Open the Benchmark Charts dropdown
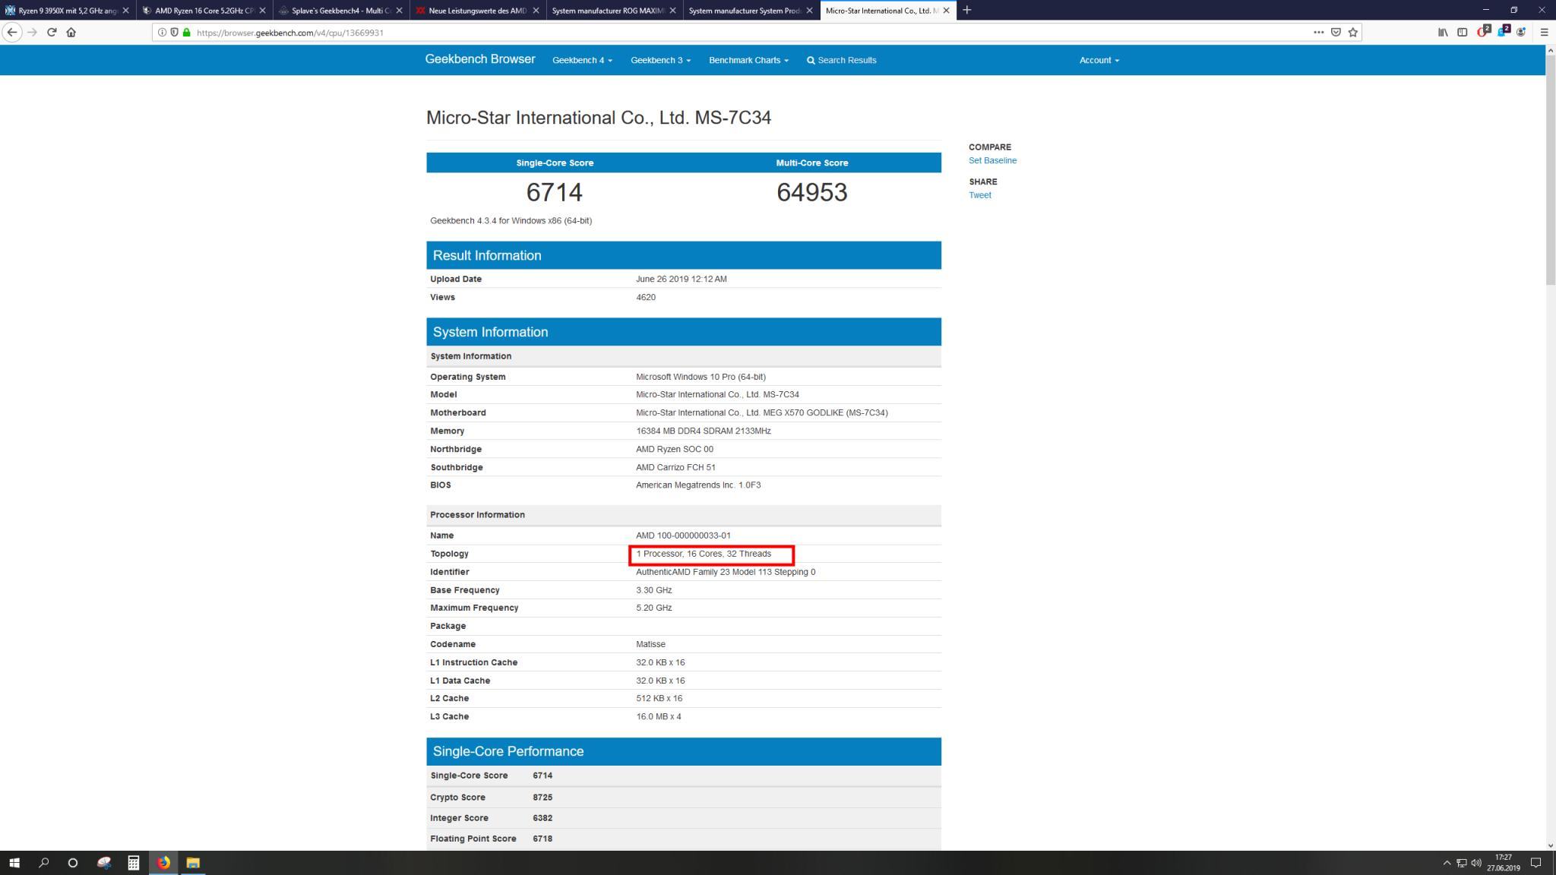 click(x=748, y=60)
